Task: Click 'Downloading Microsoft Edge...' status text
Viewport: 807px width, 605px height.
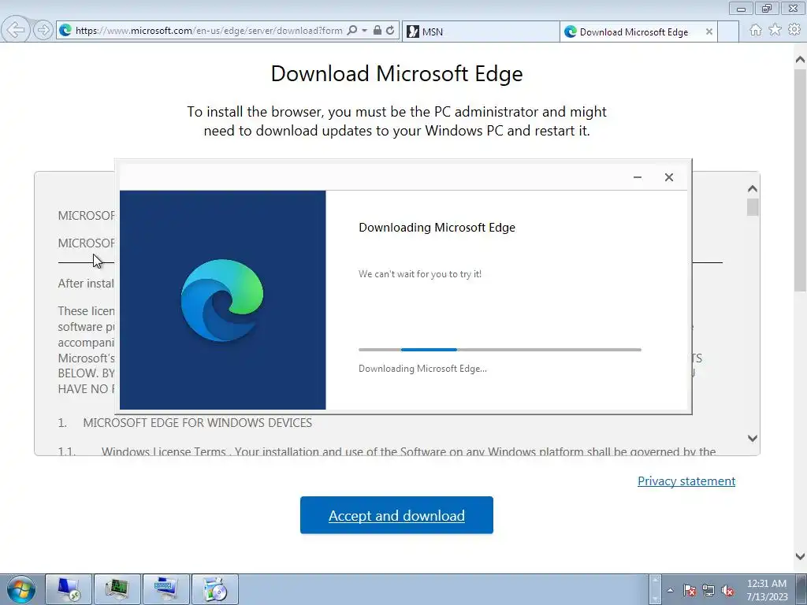Action: click(422, 369)
